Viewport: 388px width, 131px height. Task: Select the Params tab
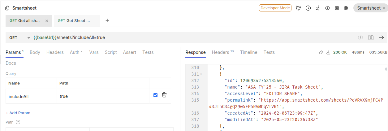click(x=15, y=52)
